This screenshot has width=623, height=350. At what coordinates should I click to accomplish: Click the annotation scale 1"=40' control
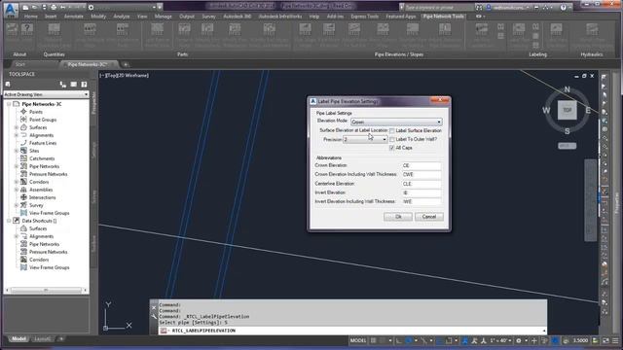(x=500, y=340)
